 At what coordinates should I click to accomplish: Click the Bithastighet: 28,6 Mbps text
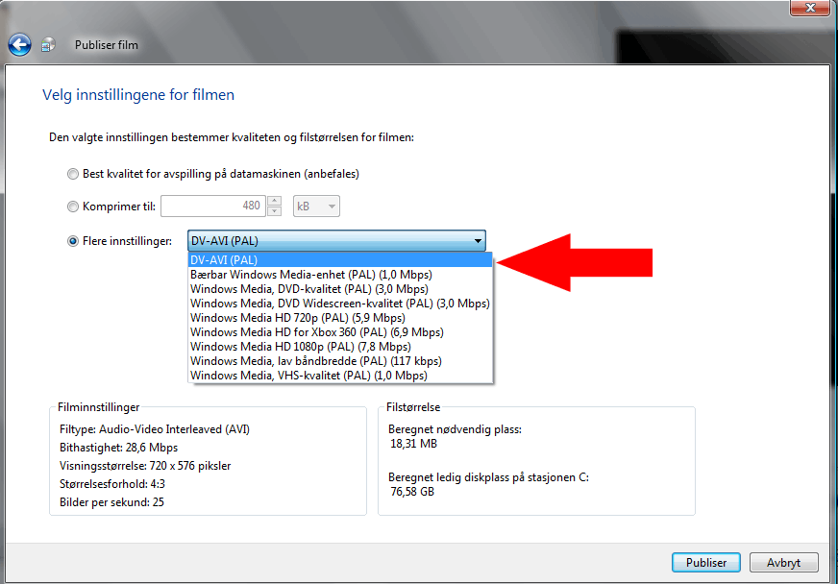click(118, 448)
